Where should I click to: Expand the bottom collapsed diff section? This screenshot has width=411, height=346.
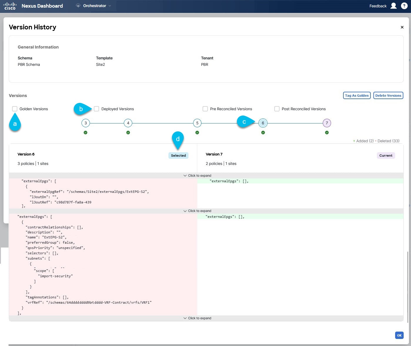(206, 318)
